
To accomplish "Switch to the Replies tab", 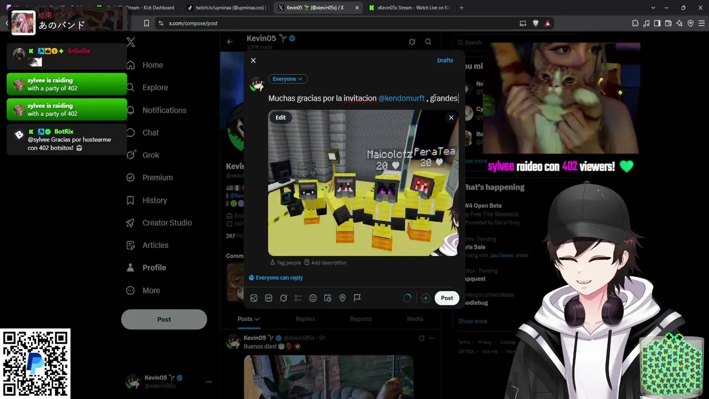I will tap(305, 319).
